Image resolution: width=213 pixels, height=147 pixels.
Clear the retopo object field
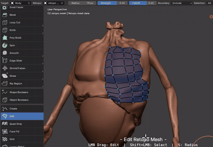click(x=62, y=3)
